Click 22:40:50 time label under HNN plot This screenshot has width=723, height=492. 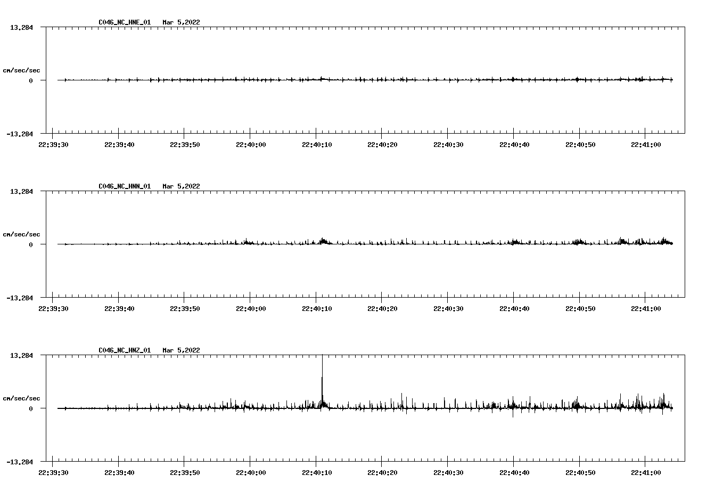(x=580, y=308)
